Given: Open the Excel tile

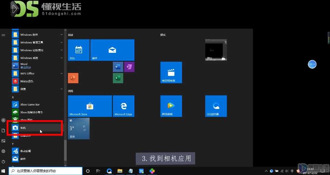Looking at the screenshot, I should click(118, 78).
